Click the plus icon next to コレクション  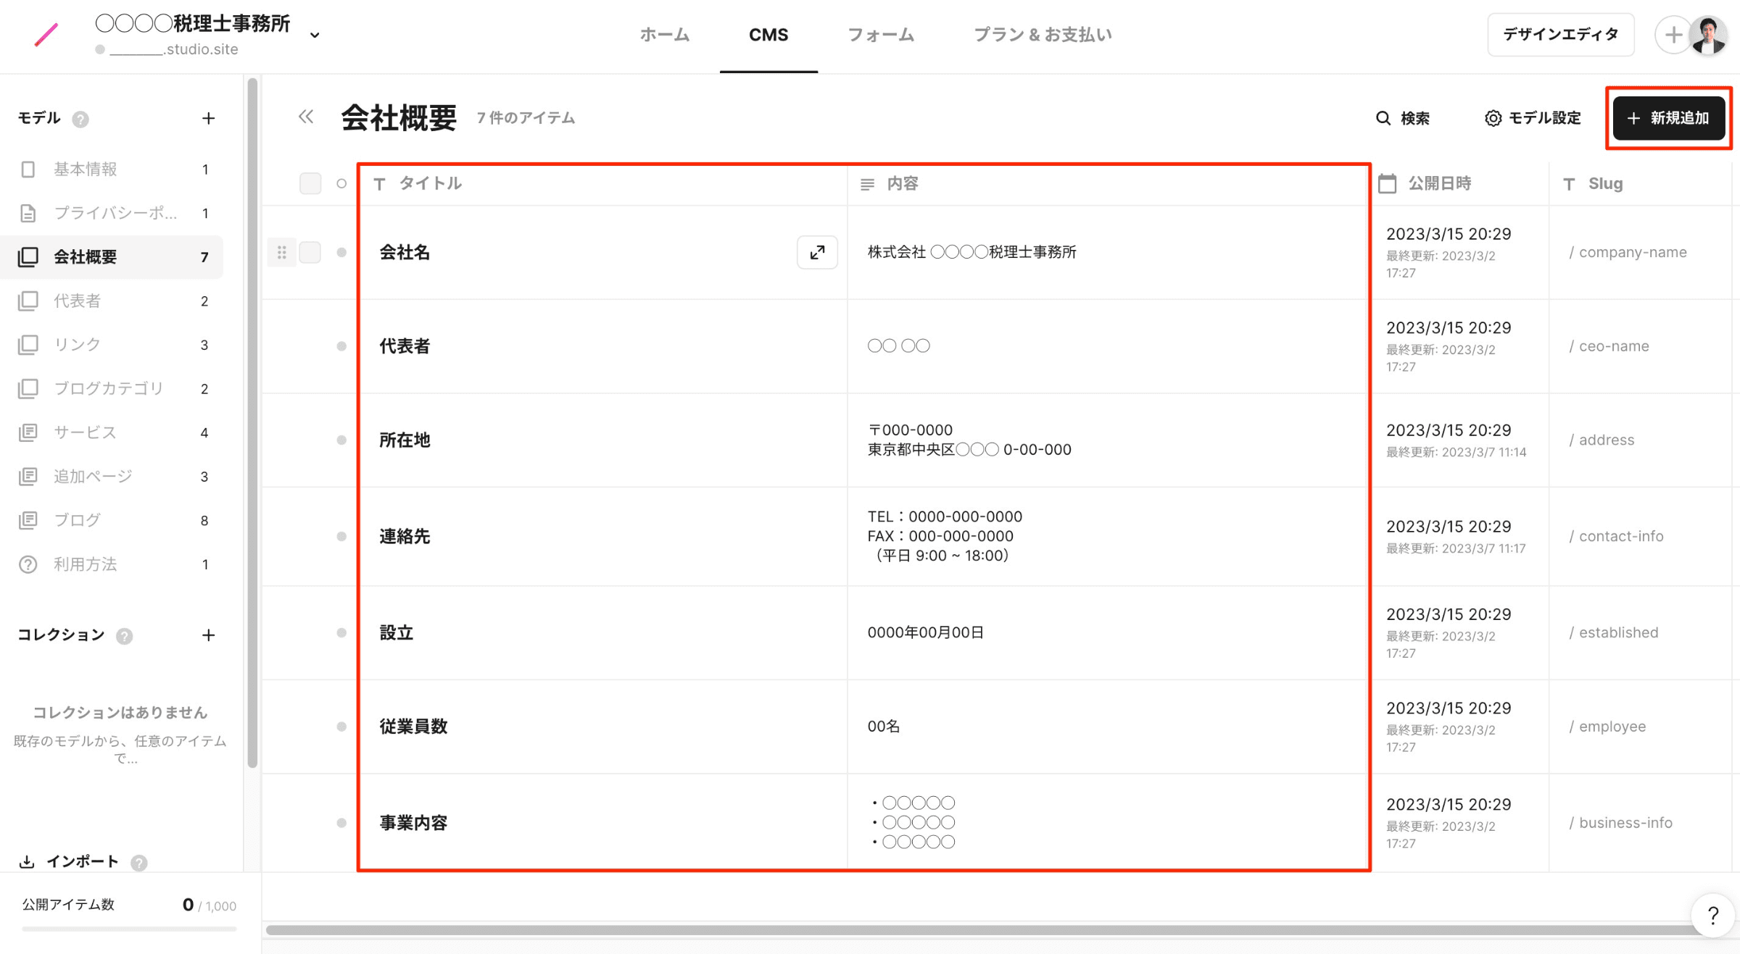click(x=208, y=635)
